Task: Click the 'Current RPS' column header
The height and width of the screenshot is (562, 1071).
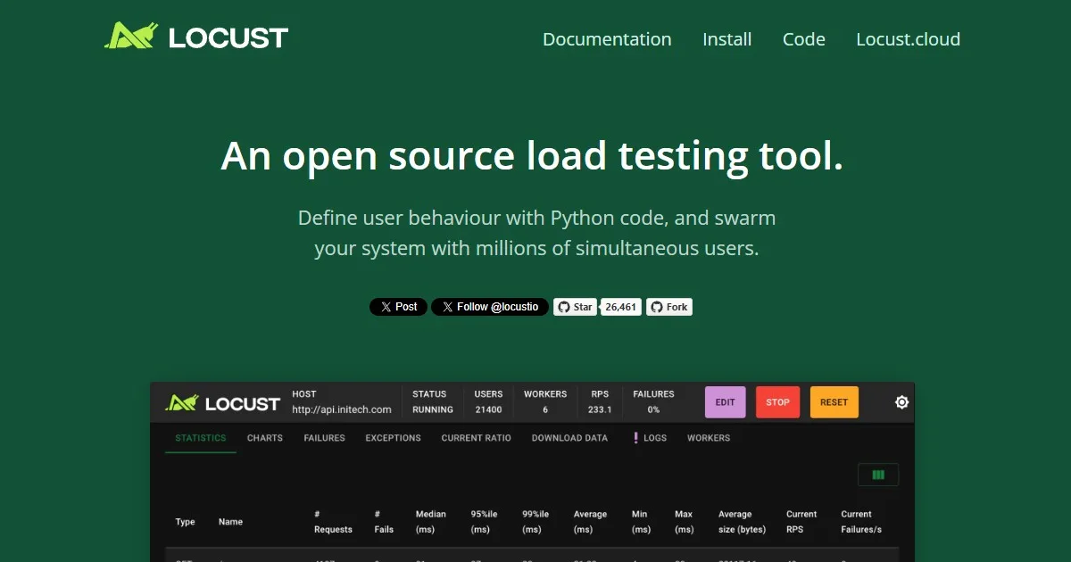Action: (x=801, y=522)
